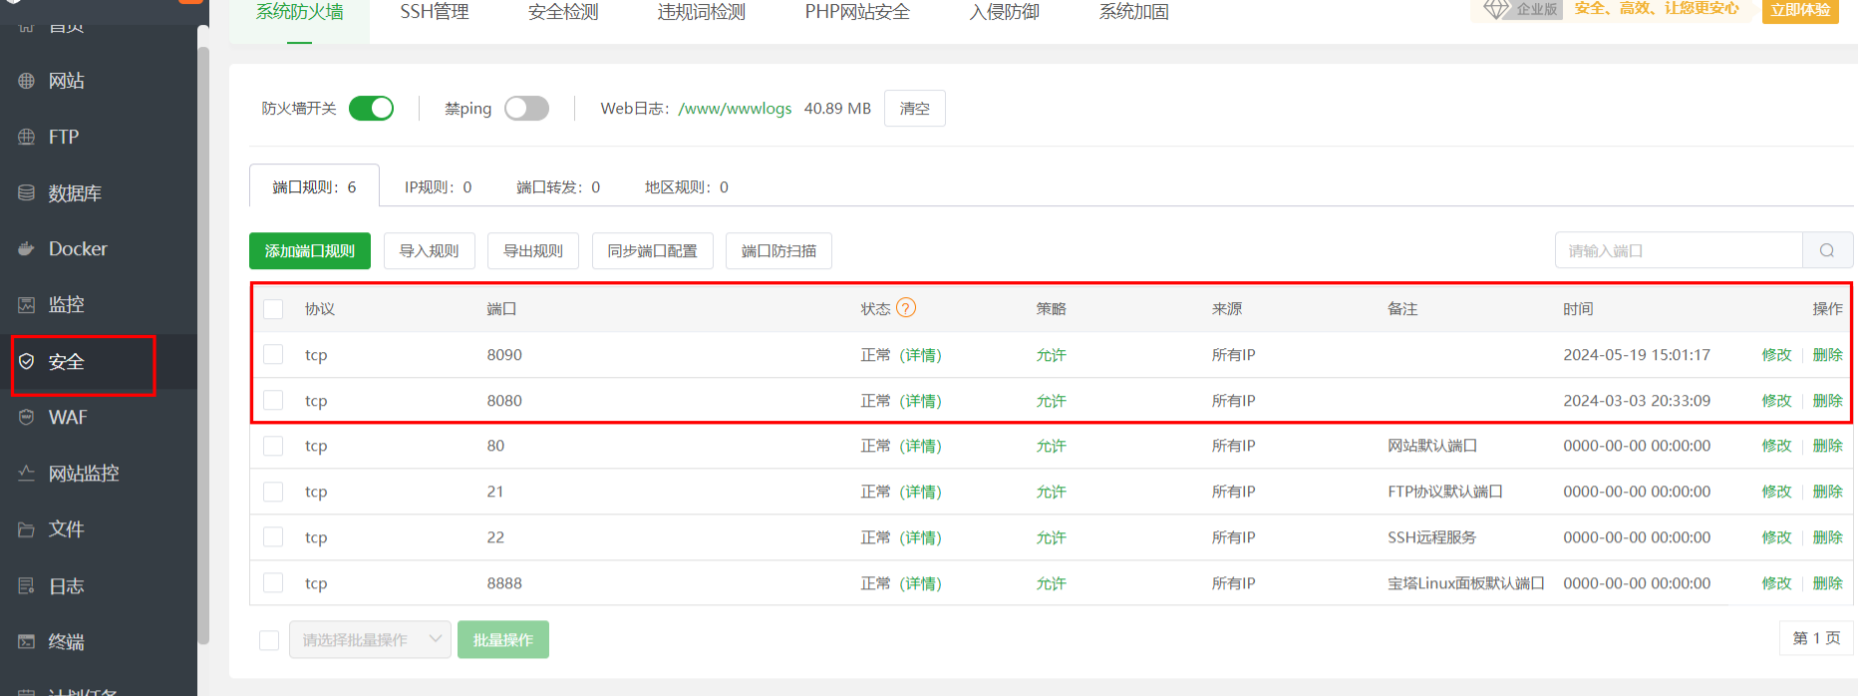Click 删除 for port 8888 rule
The height and width of the screenshot is (696, 1858).
pos(1827,583)
